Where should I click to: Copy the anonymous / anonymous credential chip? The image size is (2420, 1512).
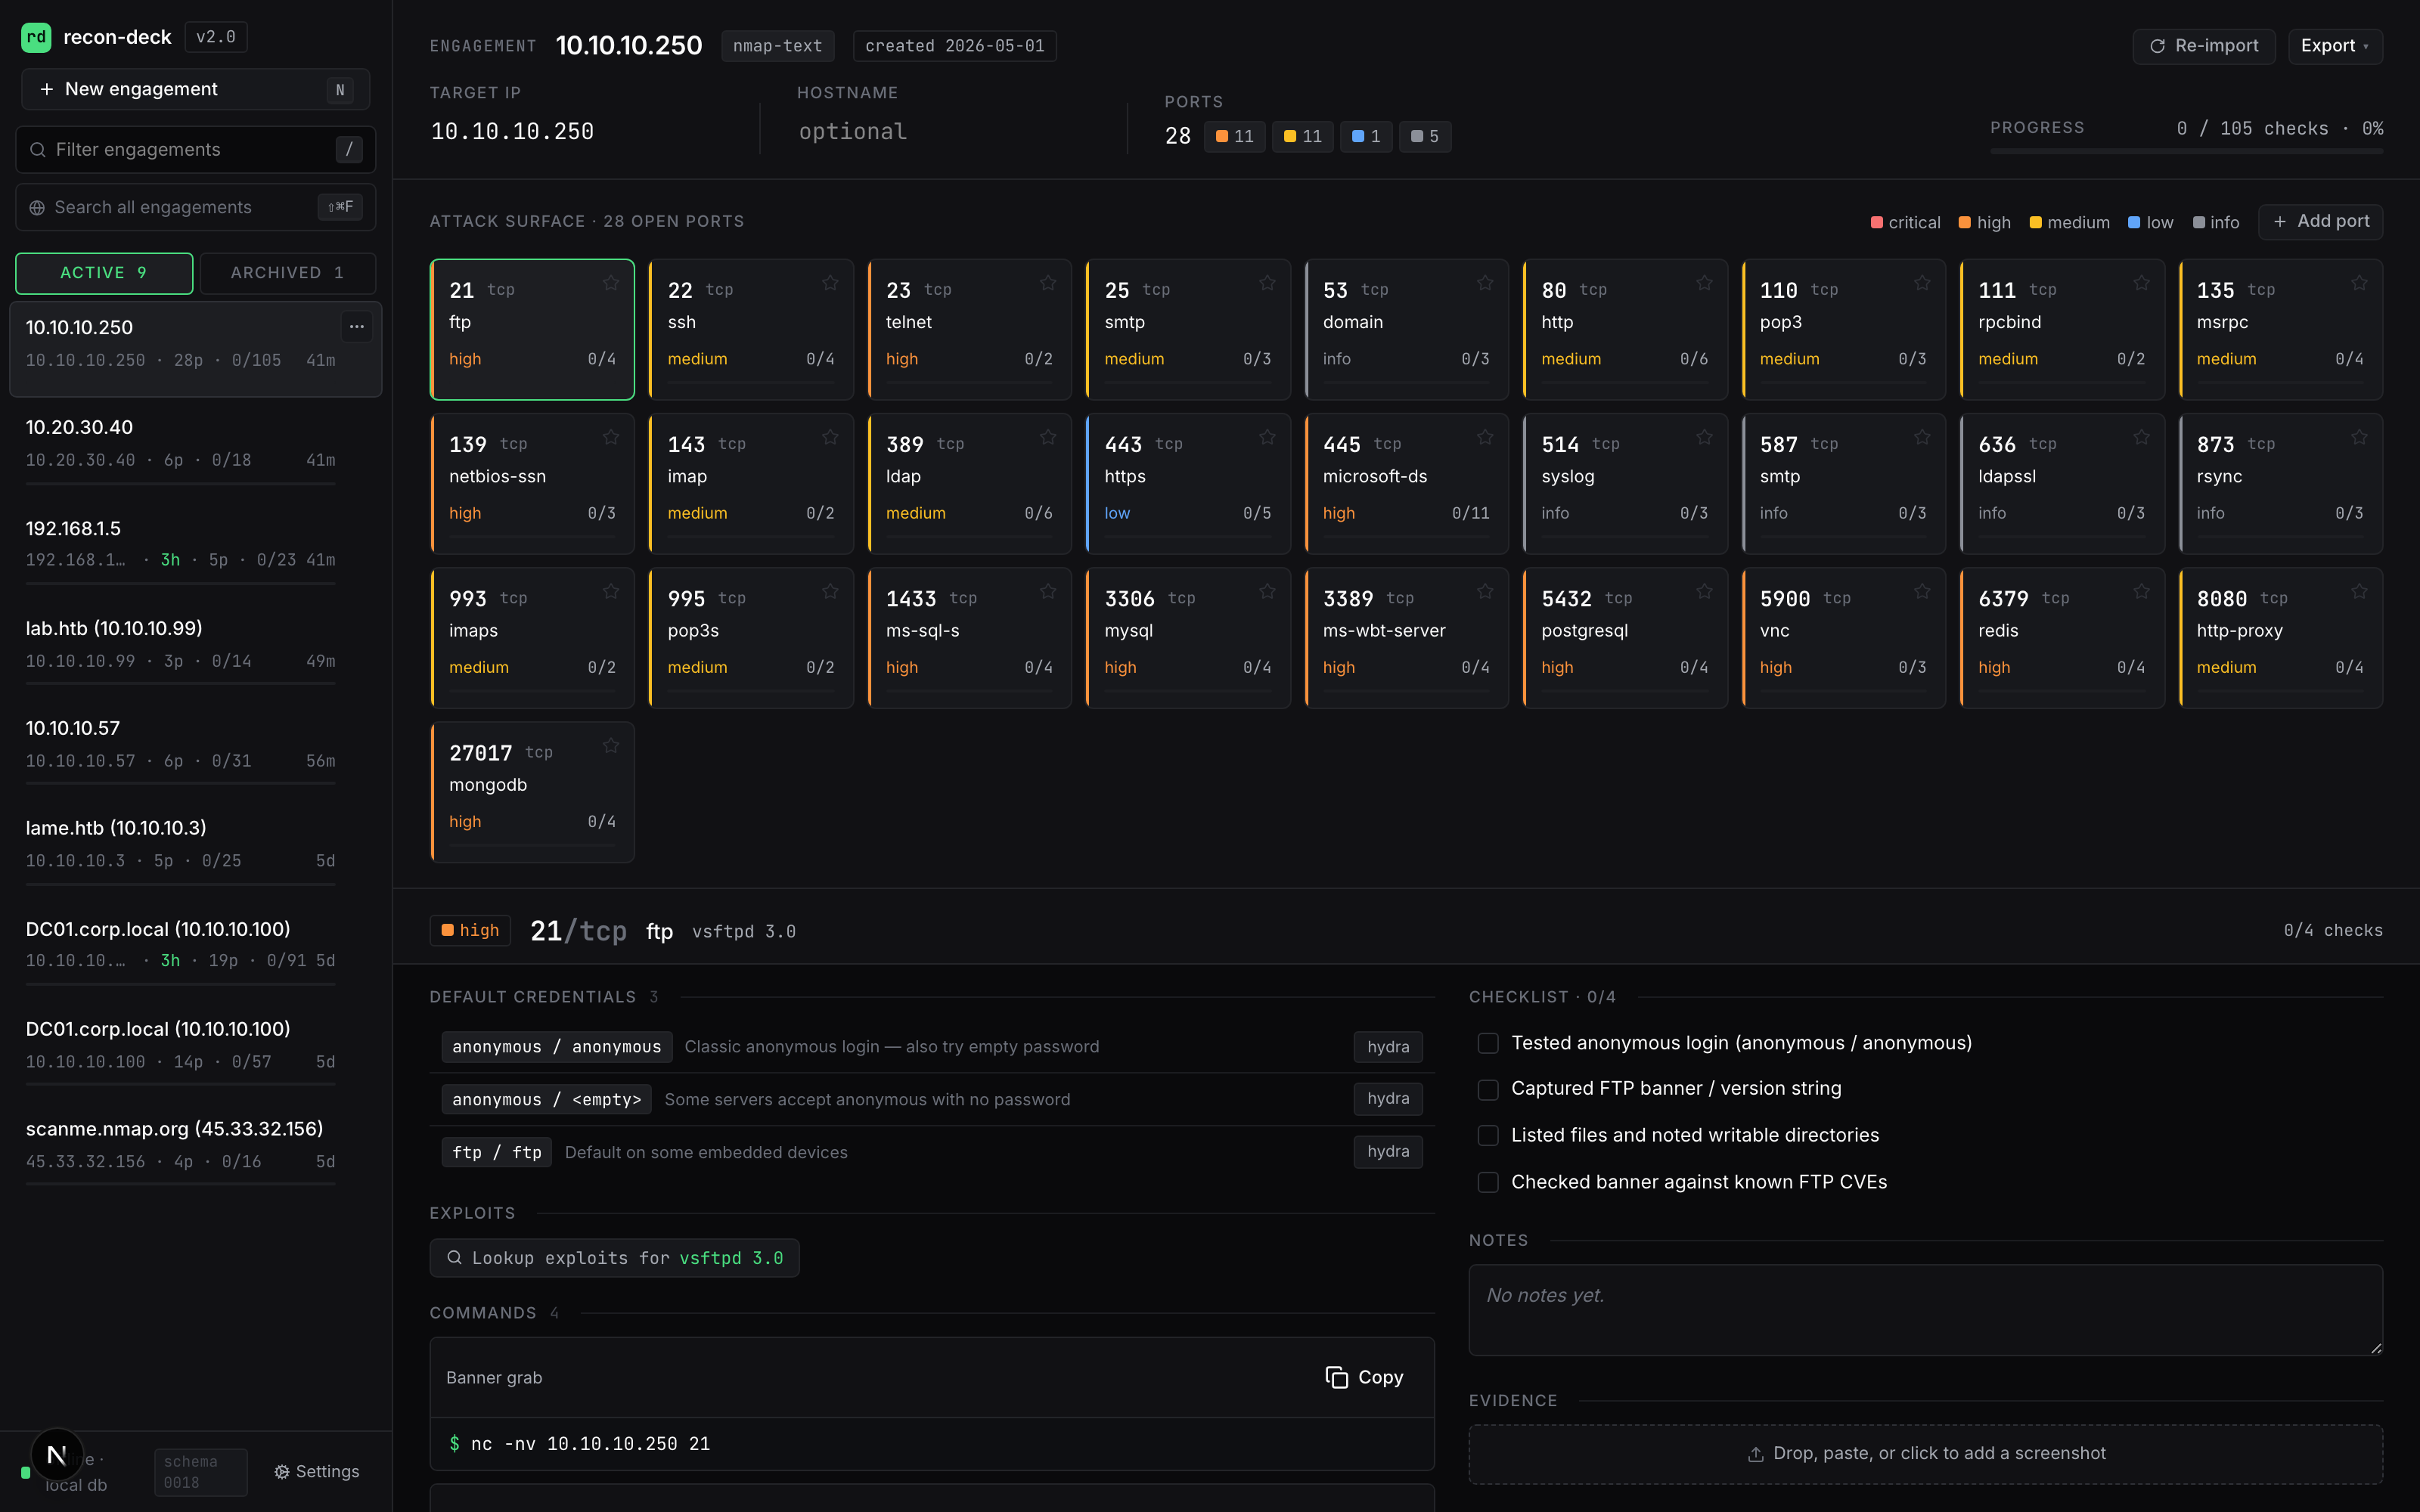(x=557, y=1047)
